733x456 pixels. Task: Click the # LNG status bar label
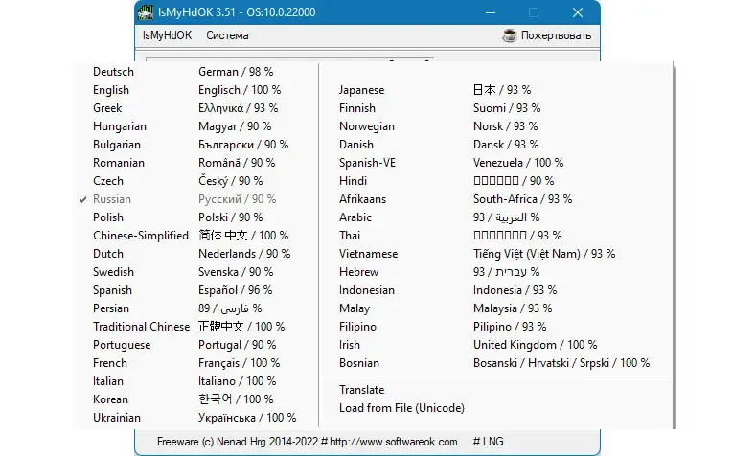pos(488,442)
